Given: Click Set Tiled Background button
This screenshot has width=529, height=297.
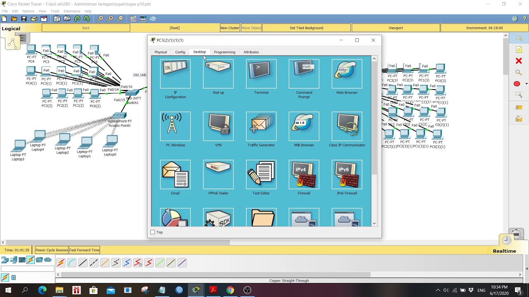Looking at the screenshot, I should [306, 28].
